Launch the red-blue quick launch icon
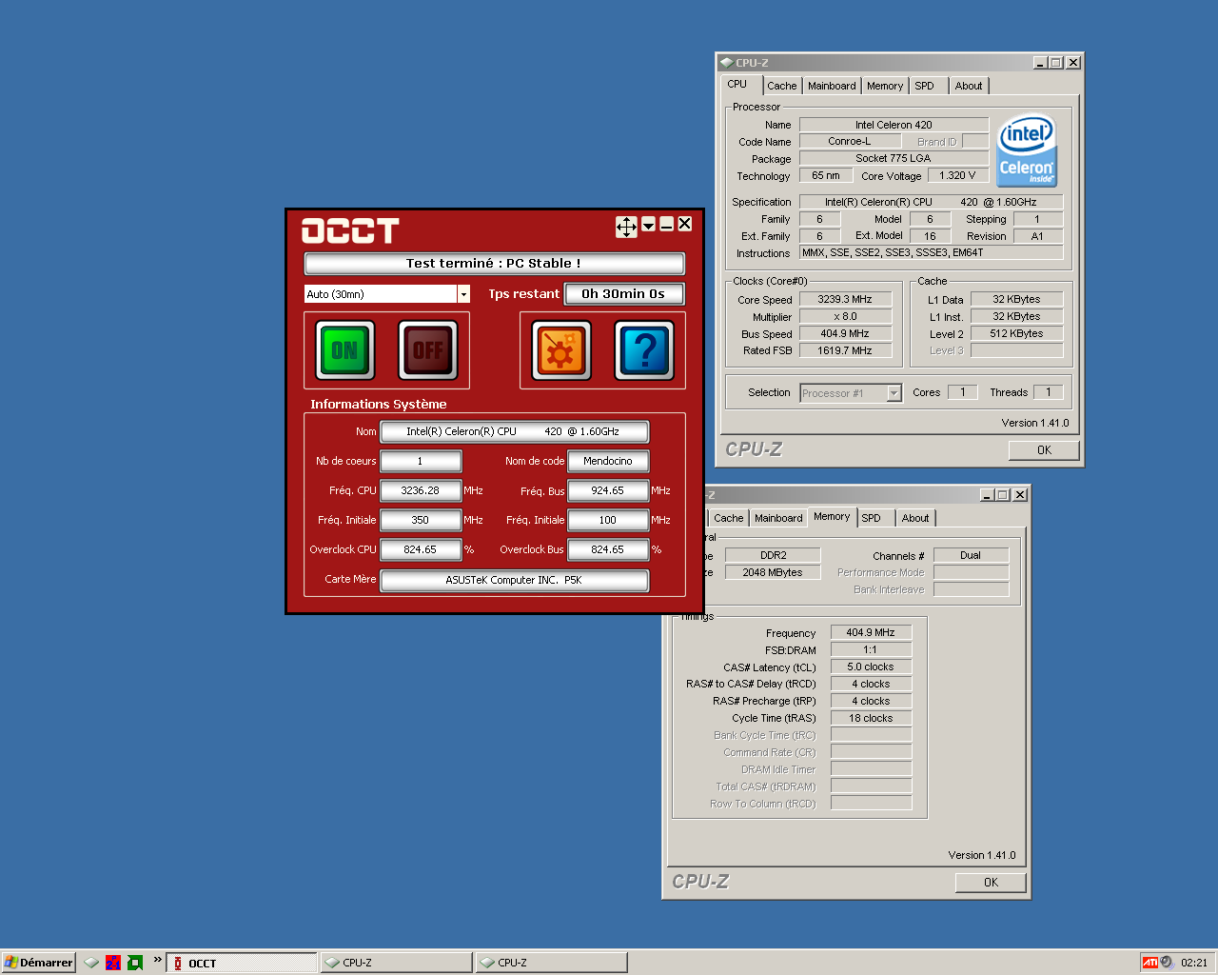This screenshot has width=1218, height=975. coord(113,963)
